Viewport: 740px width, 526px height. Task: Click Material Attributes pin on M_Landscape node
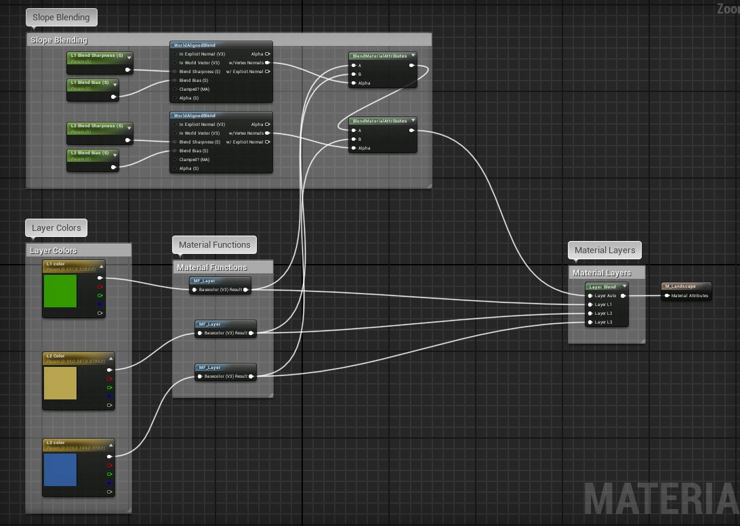click(x=667, y=296)
